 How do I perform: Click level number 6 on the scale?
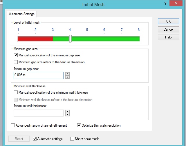click(104, 30)
